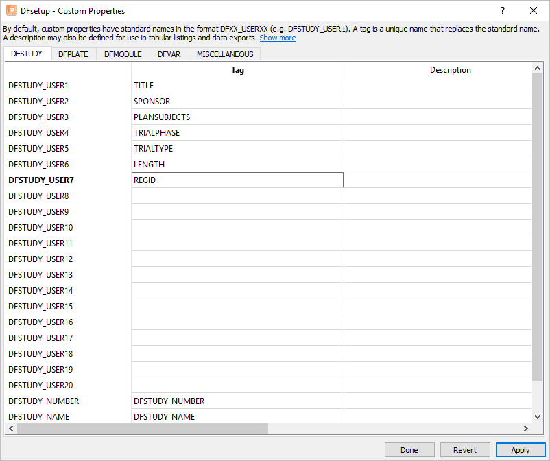Click the horizontal scrollbar thumb

pos(143,428)
